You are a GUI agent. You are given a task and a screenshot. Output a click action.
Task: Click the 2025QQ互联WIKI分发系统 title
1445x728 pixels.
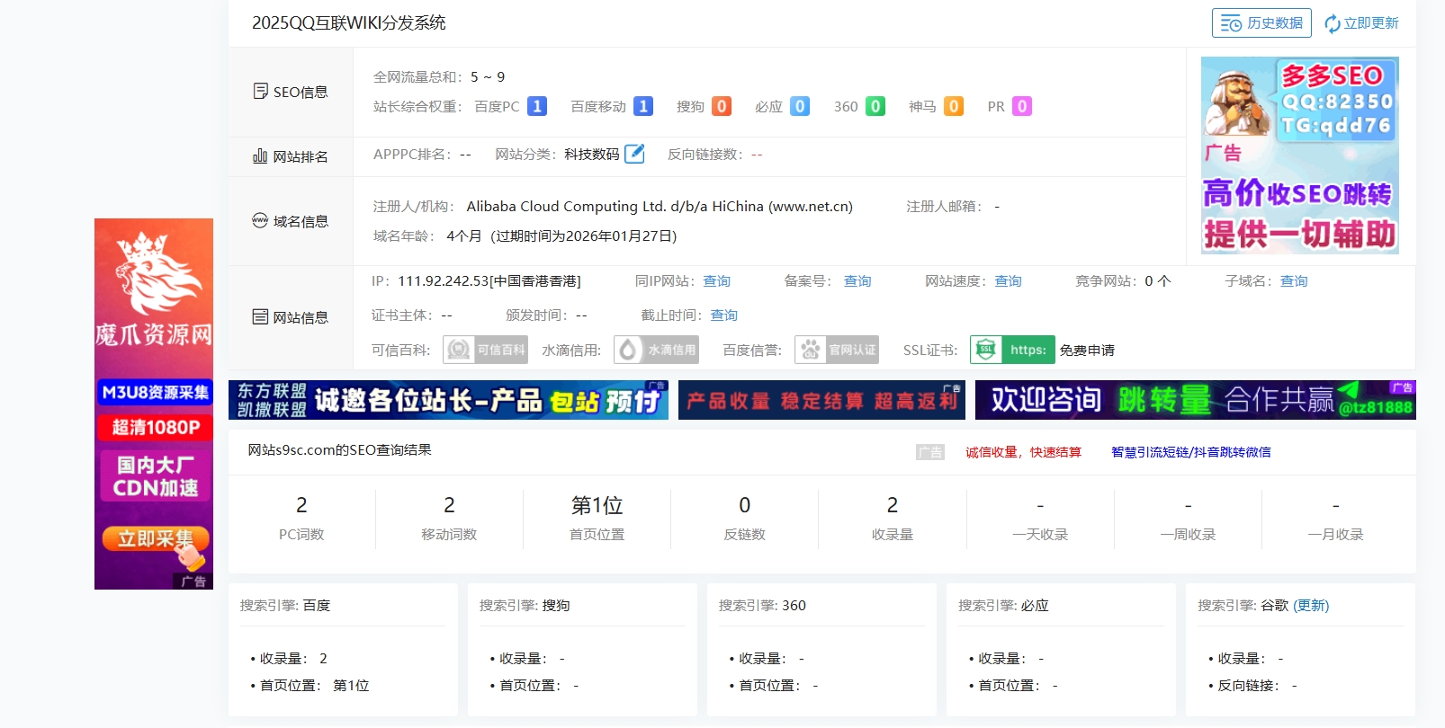[349, 22]
